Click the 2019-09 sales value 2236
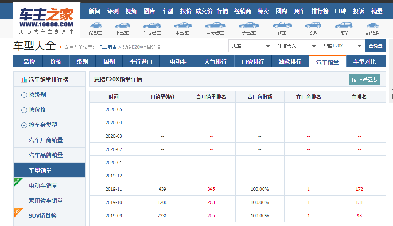 point(162,215)
